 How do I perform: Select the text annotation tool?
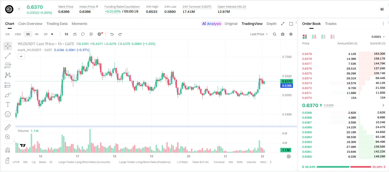[x=8, y=104]
